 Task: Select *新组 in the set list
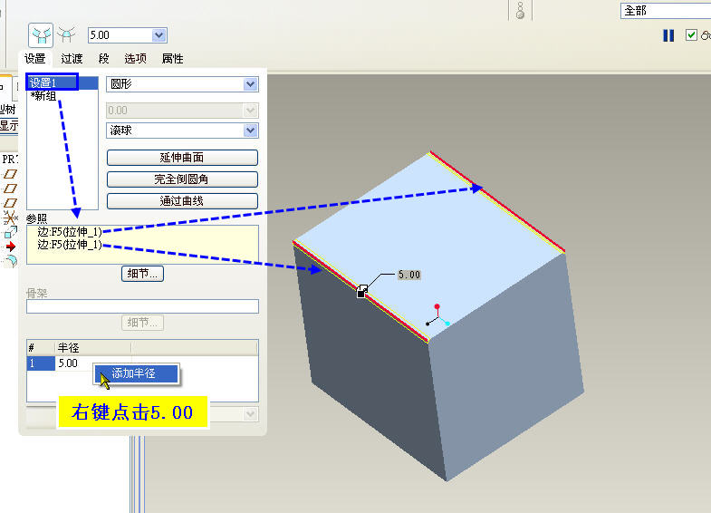(x=43, y=96)
